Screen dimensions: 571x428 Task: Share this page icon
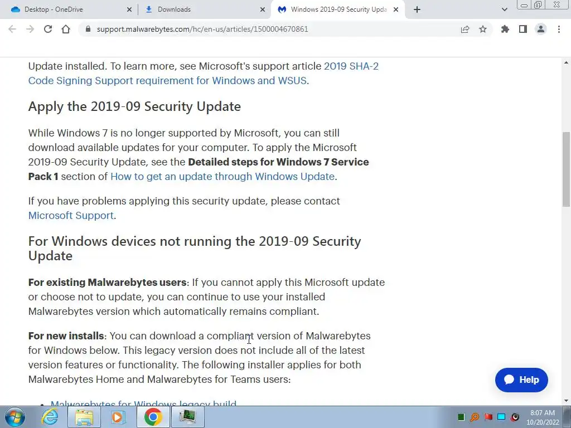click(x=465, y=29)
